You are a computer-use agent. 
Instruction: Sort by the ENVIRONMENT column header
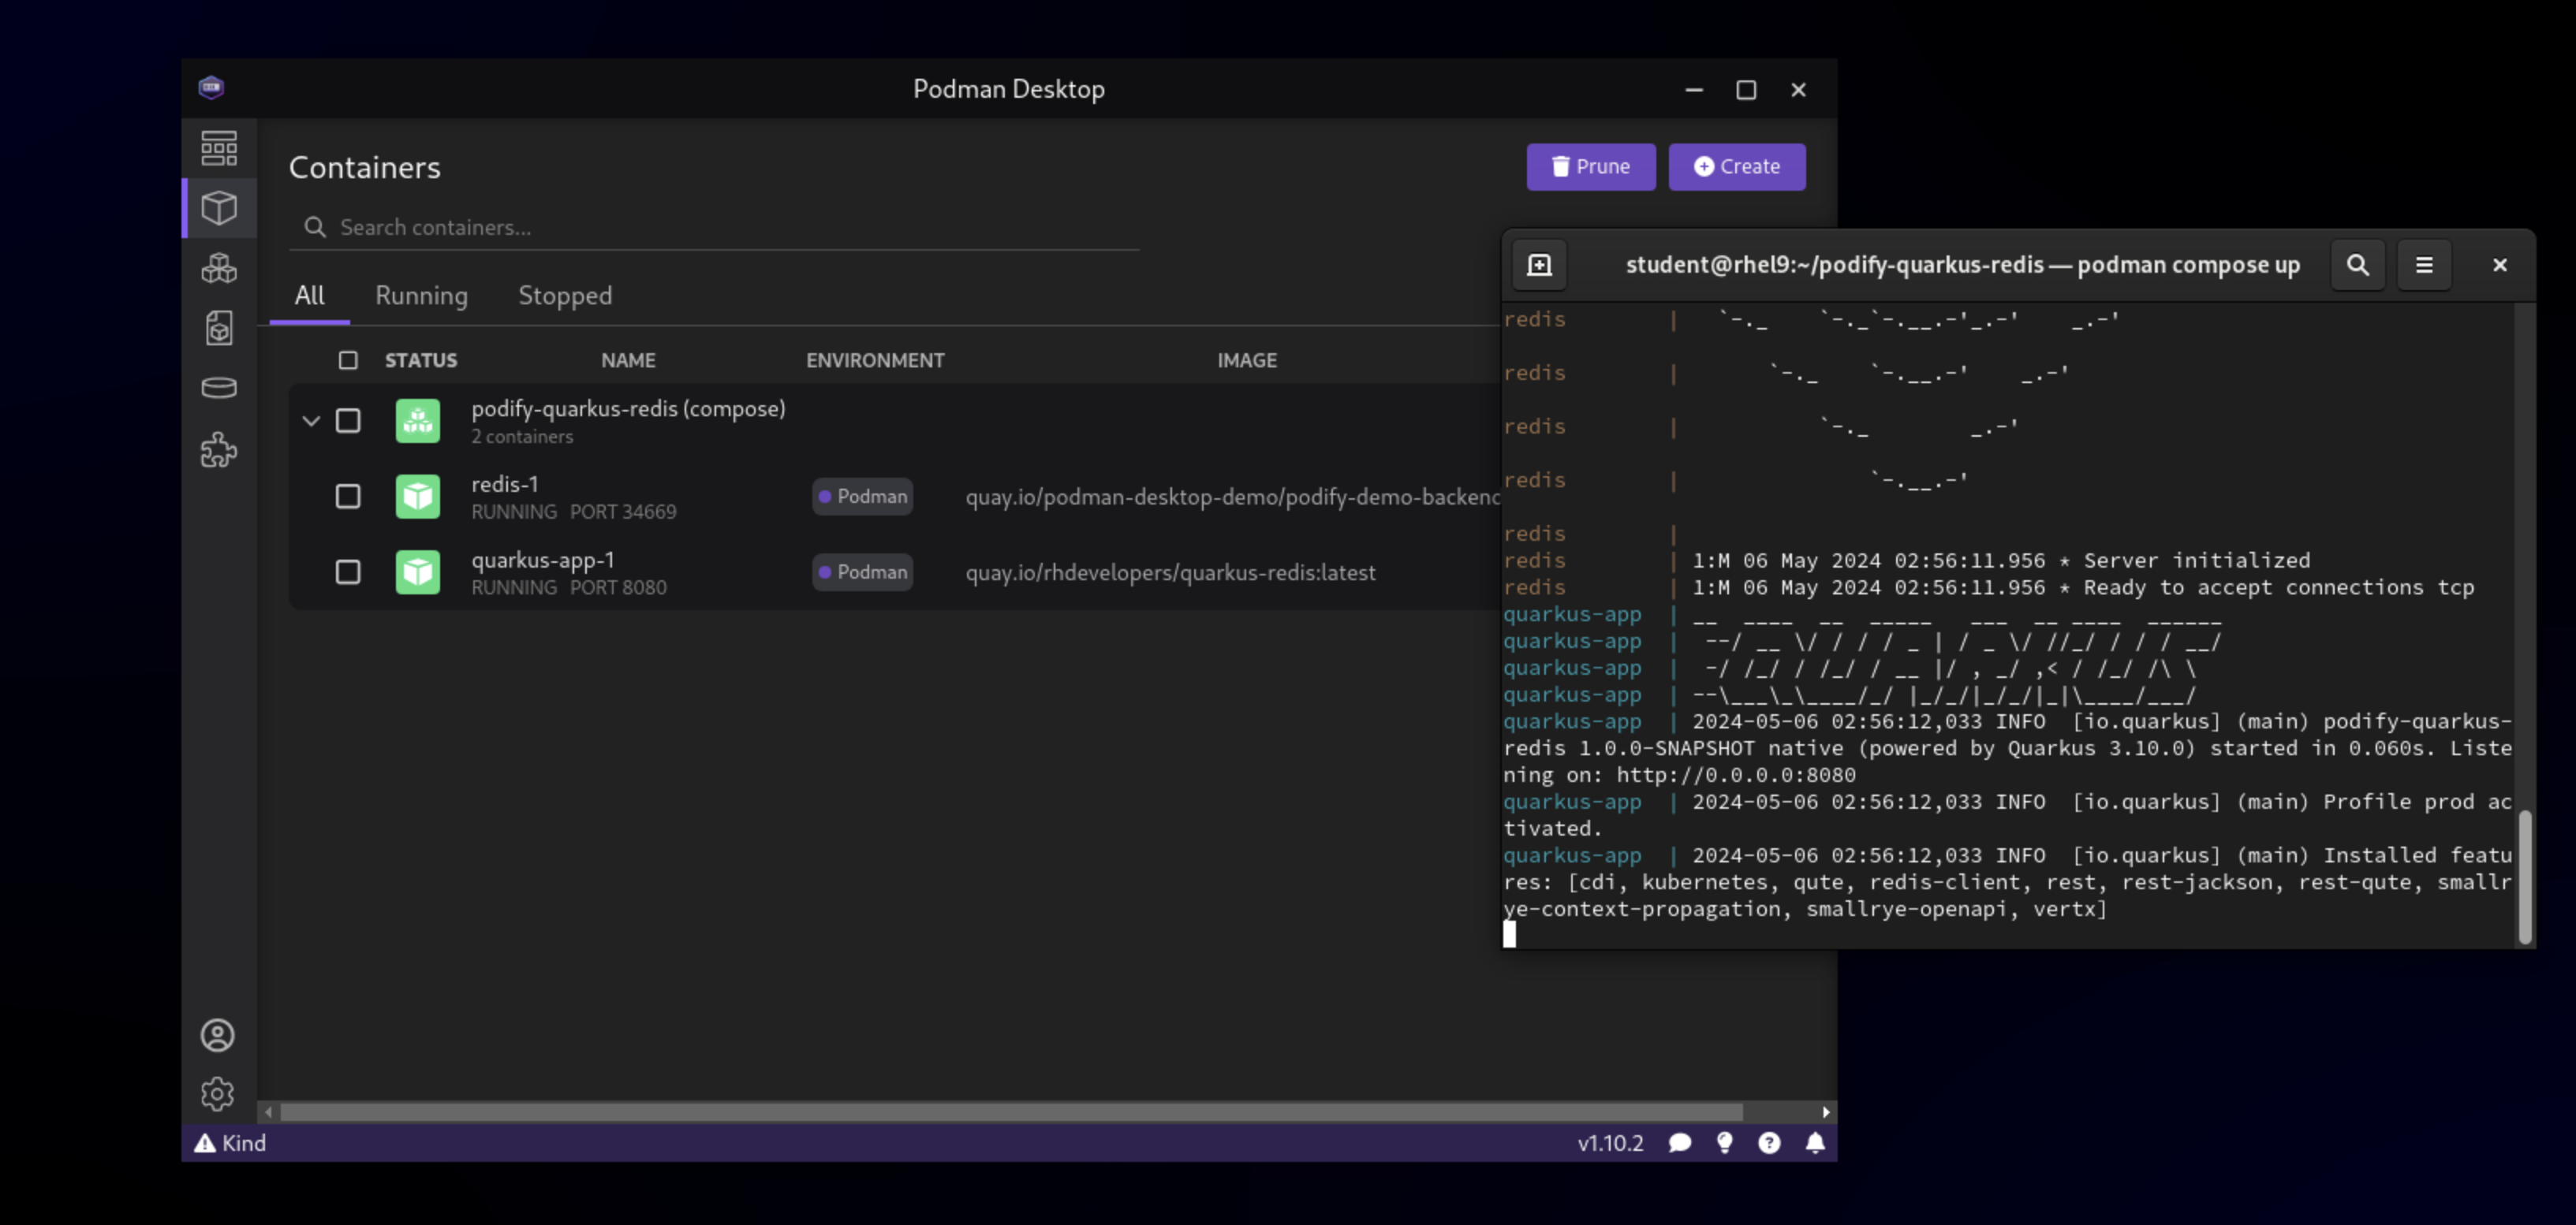pyautogui.click(x=875, y=359)
